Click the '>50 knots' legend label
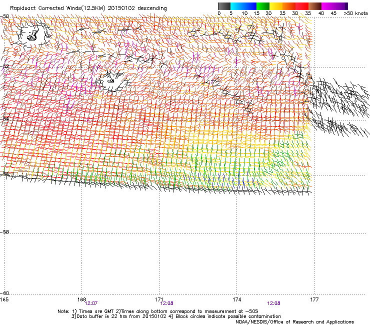 coord(355,13)
